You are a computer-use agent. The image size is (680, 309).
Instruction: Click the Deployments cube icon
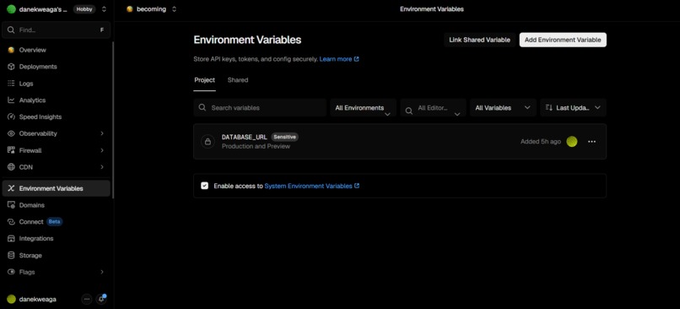[11, 67]
